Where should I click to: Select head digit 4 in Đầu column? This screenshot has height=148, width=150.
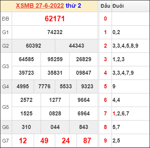(x=105, y=73)
